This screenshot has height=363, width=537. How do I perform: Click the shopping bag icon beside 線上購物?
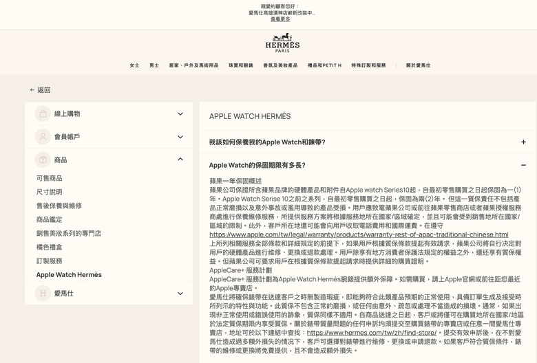coord(43,113)
